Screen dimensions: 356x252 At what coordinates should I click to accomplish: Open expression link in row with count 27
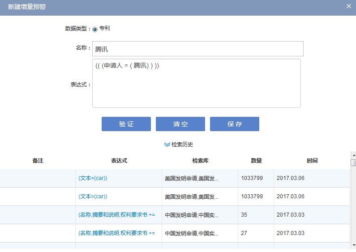click(x=116, y=233)
